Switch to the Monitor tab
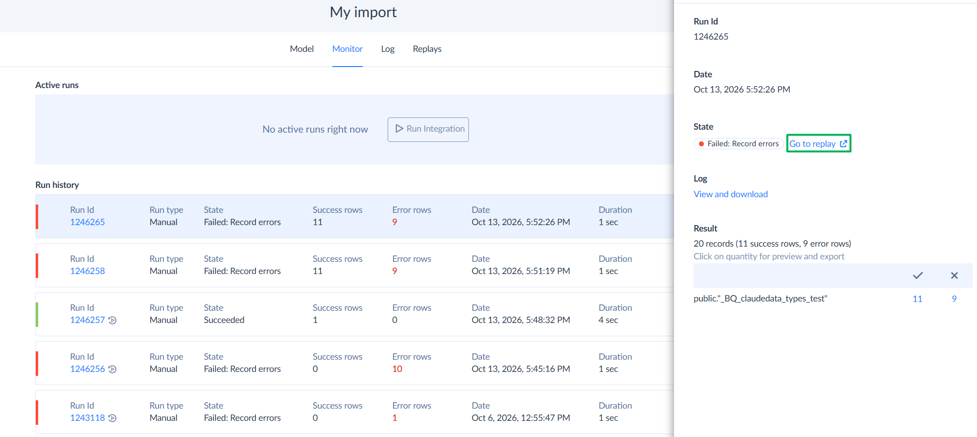The width and height of the screenshot is (977, 437). [x=348, y=49]
